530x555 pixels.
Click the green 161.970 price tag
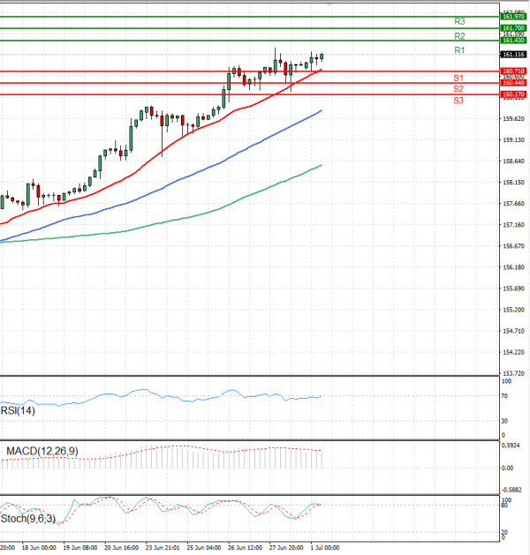513,17
